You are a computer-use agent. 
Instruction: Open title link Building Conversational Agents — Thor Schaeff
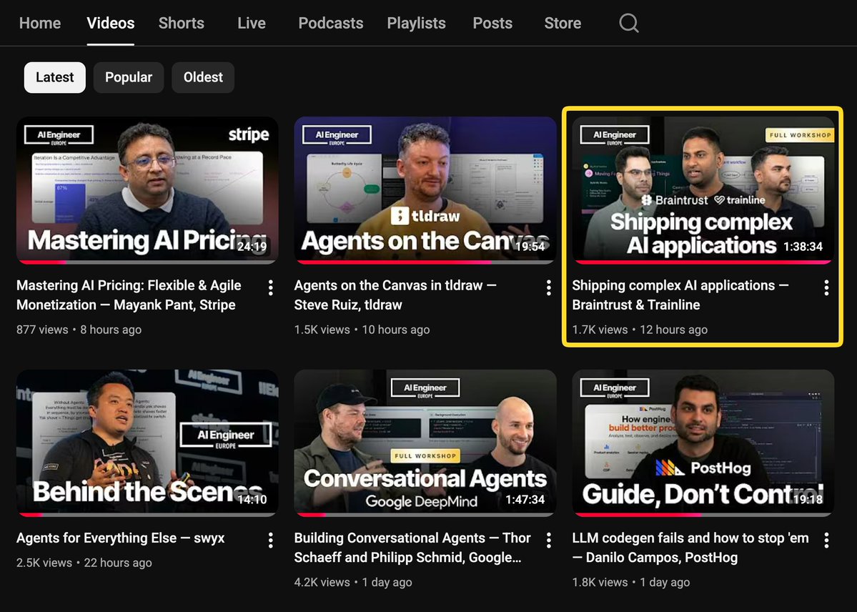(x=412, y=548)
